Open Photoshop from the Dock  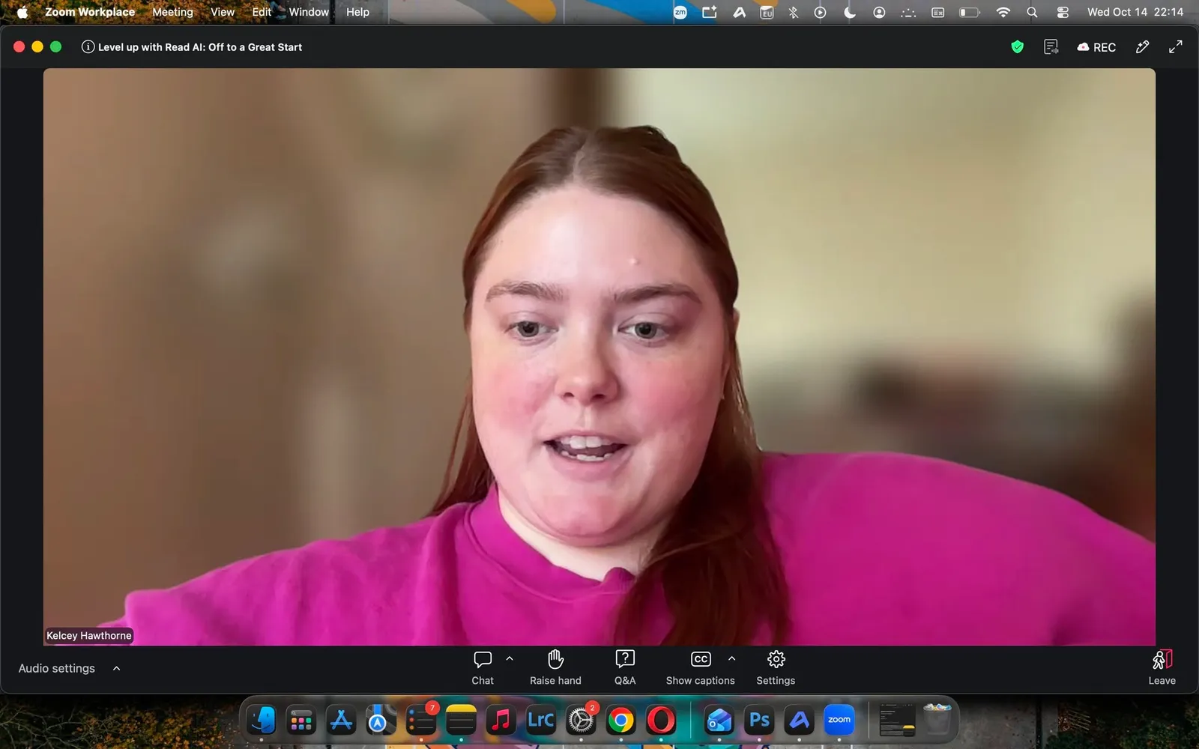point(759,721)
